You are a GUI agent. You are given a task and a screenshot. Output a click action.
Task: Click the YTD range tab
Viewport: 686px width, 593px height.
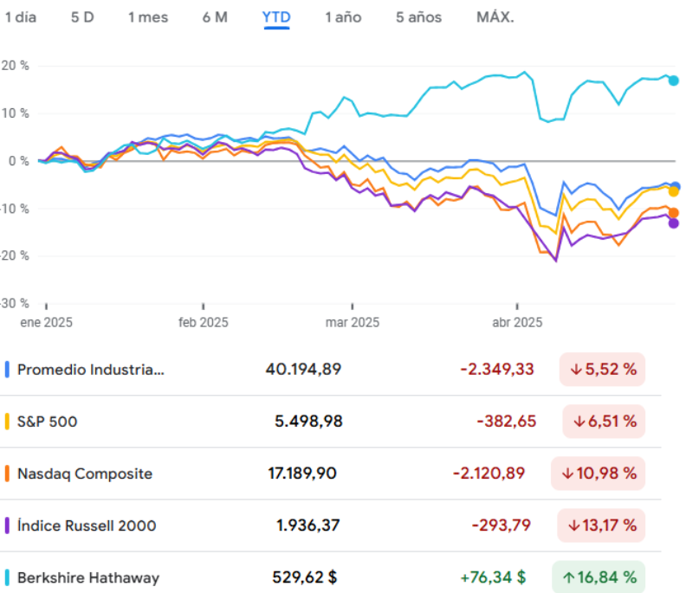tap(276, 17)
